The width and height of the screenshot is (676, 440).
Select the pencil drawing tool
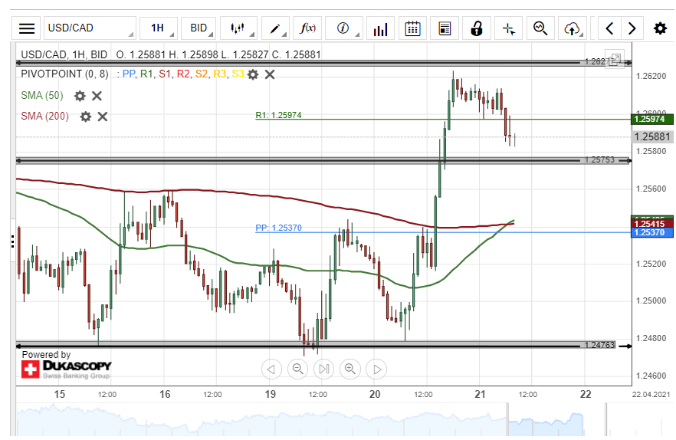(x=274, y=28)
